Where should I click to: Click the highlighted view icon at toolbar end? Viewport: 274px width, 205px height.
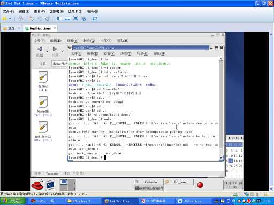[95, 19]
